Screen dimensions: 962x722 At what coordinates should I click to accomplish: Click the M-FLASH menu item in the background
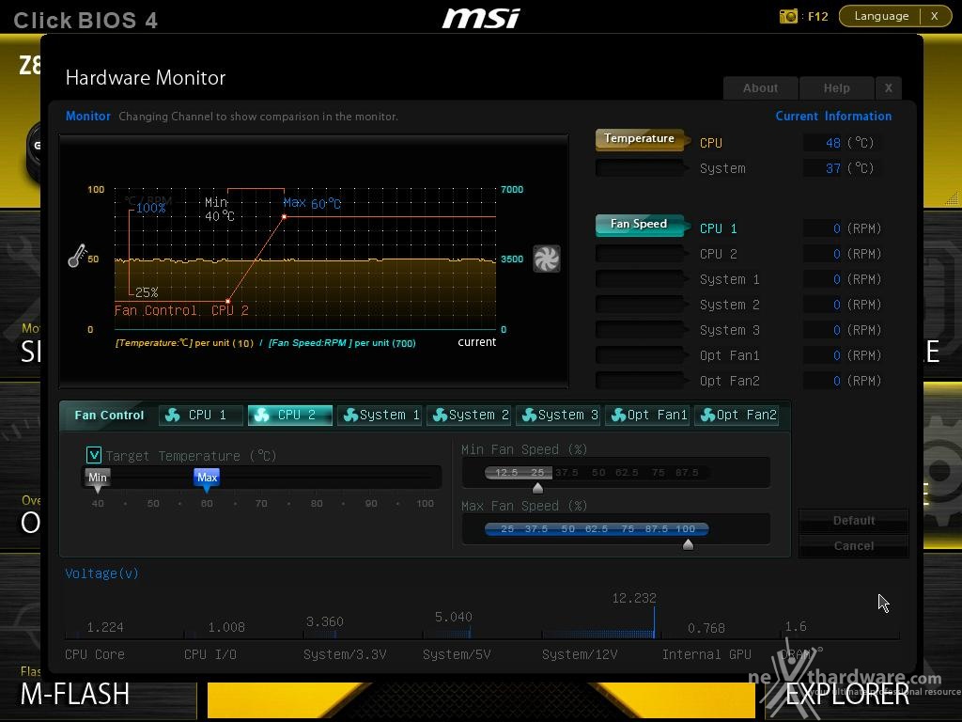pos(75,694)
